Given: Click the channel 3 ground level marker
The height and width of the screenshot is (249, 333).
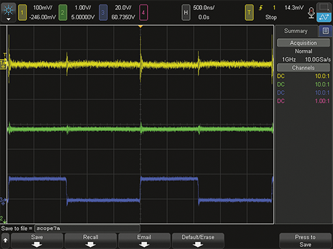Looking at the screenshot, I should click(3, 201).
